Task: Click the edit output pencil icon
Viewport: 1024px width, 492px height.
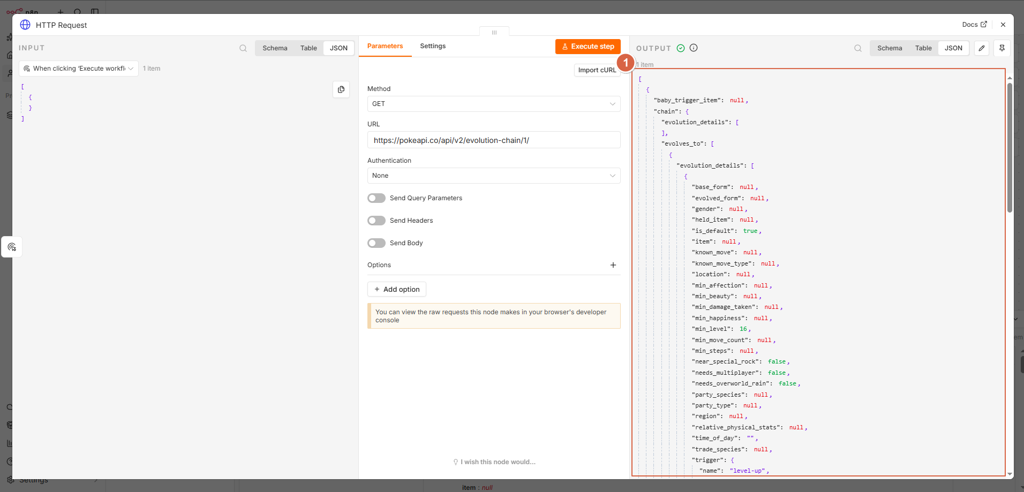Action: [x=982, y=48]
